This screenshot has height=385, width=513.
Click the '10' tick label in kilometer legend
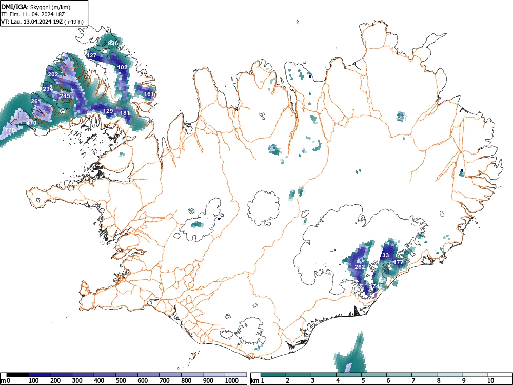pyautogui.click(x=490, y=381)
